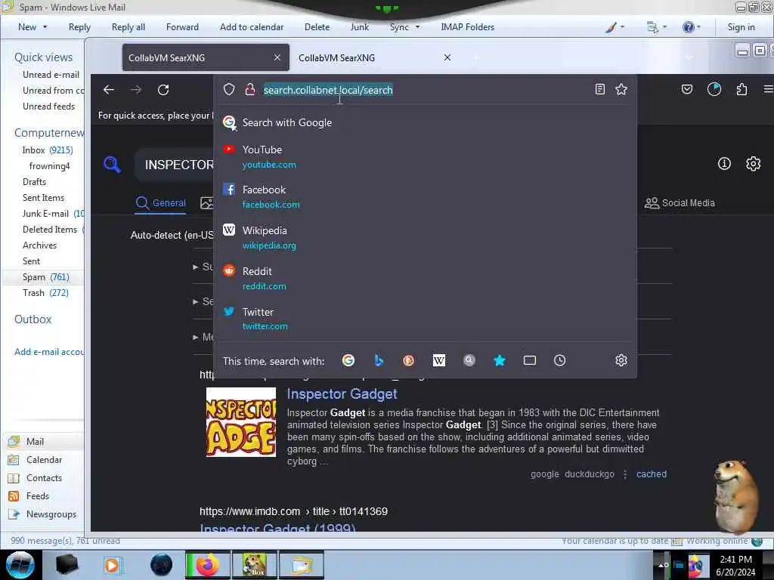The width and height of the screenshot is (774, 580).
Task: Reload the page in Firefox
Action: coord(163,90)
